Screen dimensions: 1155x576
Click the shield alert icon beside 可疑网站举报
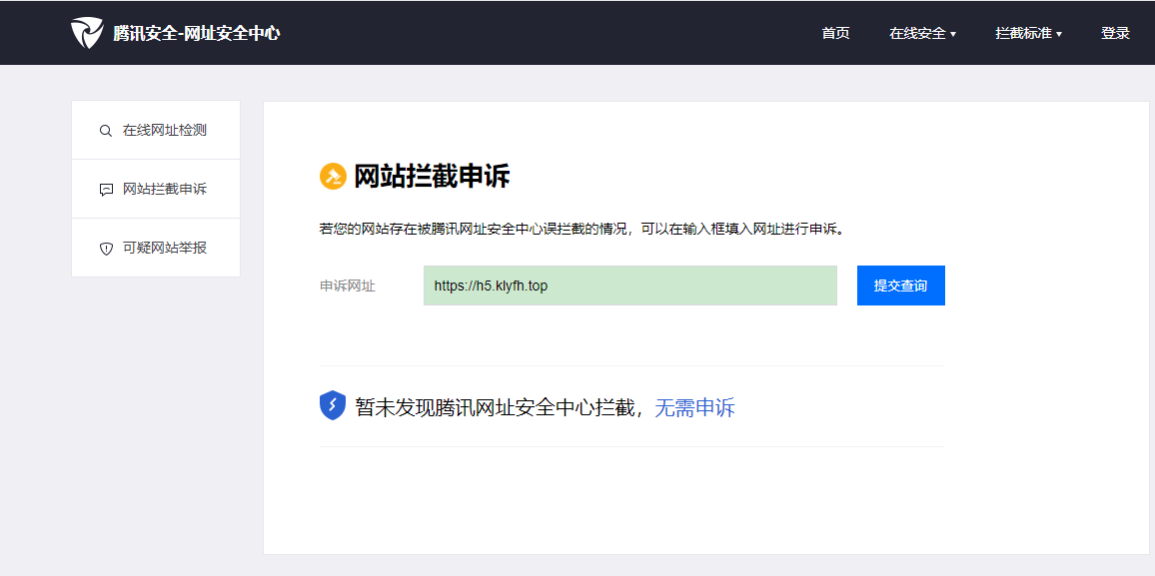(105, 249)
